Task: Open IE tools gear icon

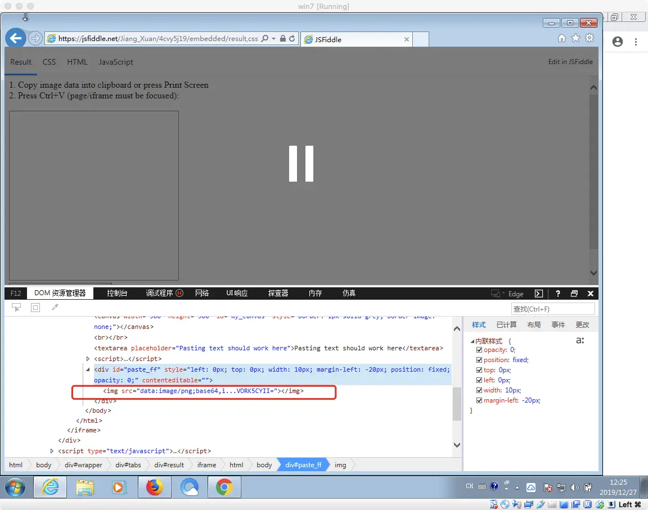Action: click(589, 38)
